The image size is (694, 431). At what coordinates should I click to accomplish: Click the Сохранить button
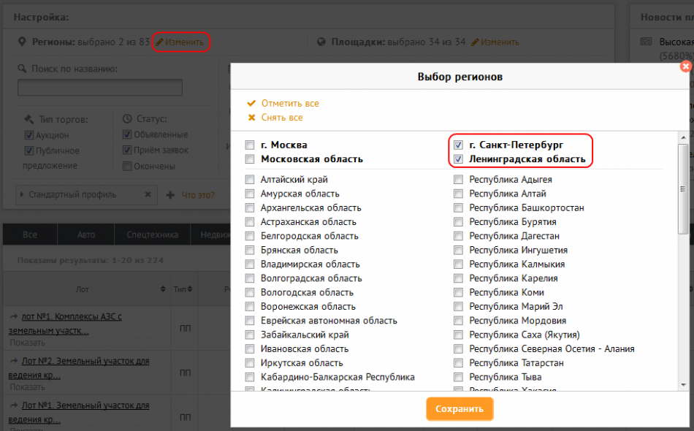[x=460, y=409]
